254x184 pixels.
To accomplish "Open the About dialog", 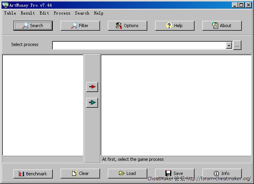I will pos(222,26).
